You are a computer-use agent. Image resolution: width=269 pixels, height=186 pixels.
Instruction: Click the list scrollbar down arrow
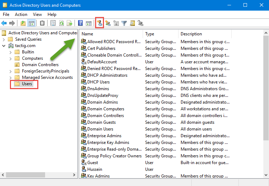pyautogui.click(x=266, y=175)
